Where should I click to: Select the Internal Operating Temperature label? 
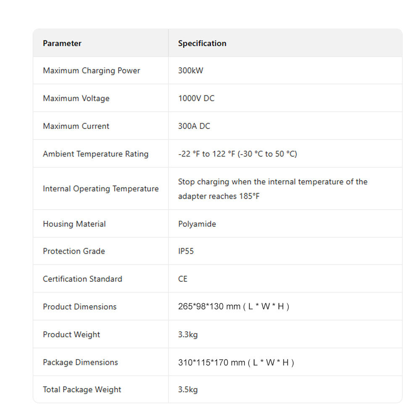coord(100,189)
